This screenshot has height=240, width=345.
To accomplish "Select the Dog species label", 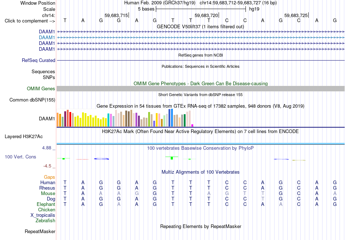I will (x=51, y=199).
